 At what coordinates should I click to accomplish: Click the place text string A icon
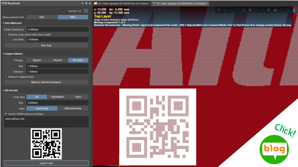click(x=294, y=10)
